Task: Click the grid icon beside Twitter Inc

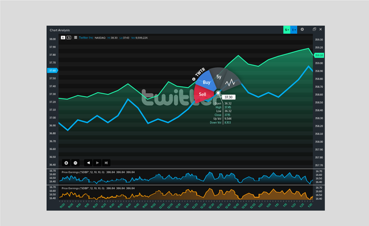Action: click(76, 37)
